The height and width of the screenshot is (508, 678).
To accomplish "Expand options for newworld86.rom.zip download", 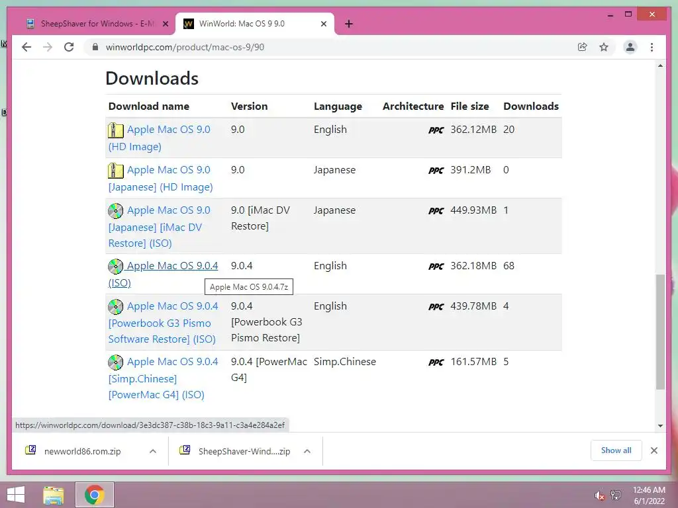I will pos(153,451).
